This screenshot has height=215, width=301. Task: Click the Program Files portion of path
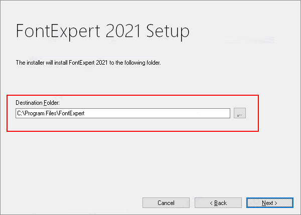pos(41,113)
